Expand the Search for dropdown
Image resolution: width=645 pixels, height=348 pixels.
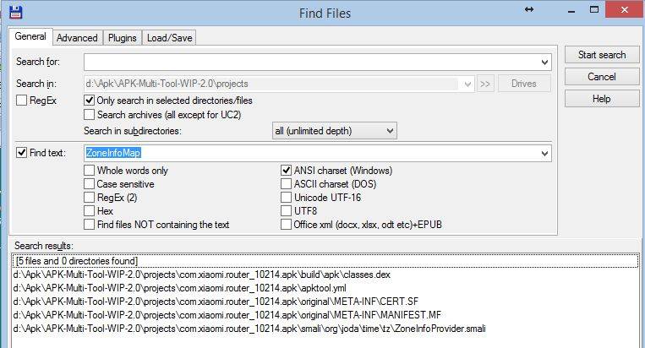pos(545,62)
